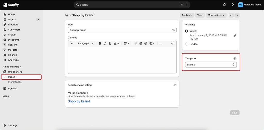Image resolution: width=264 pixels, height=130 pixels.
Task: Click the insert video icon
Action: pos(146,43)
